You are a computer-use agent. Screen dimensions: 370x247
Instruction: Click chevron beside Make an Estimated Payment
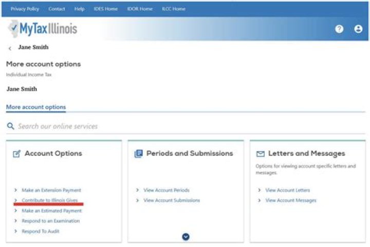click(15, 211)
